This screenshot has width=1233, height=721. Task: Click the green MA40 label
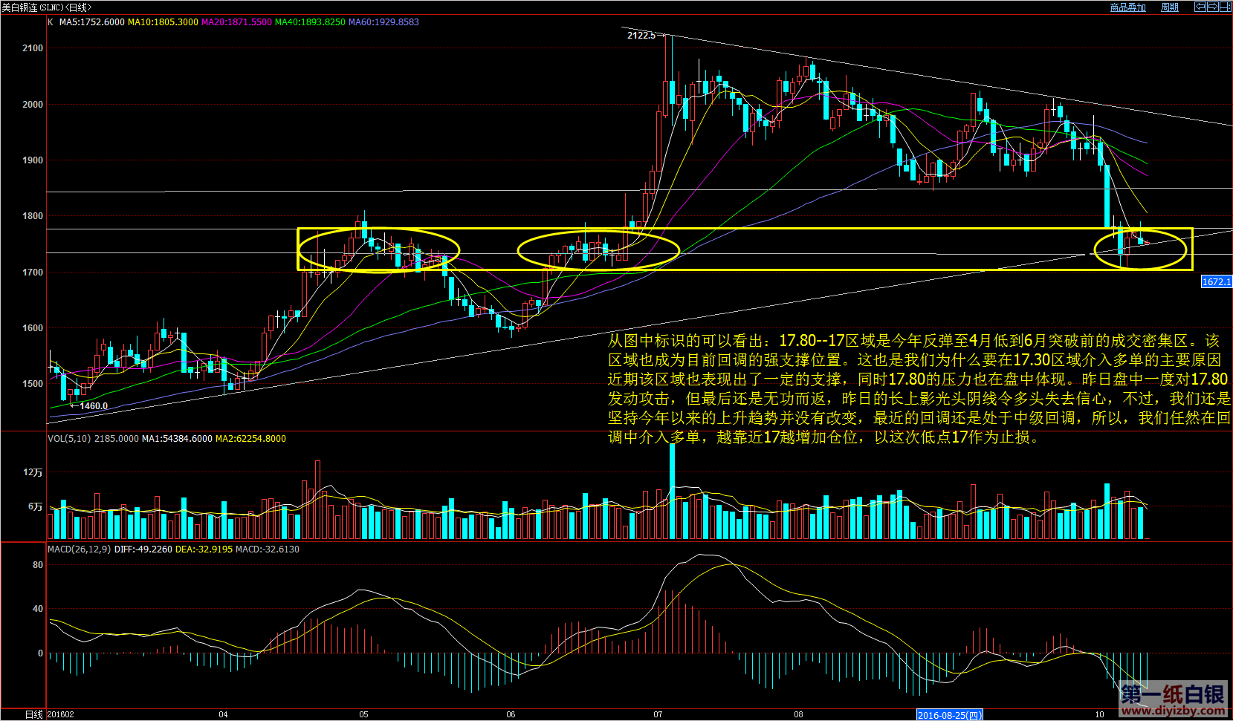tap(310, 22)
